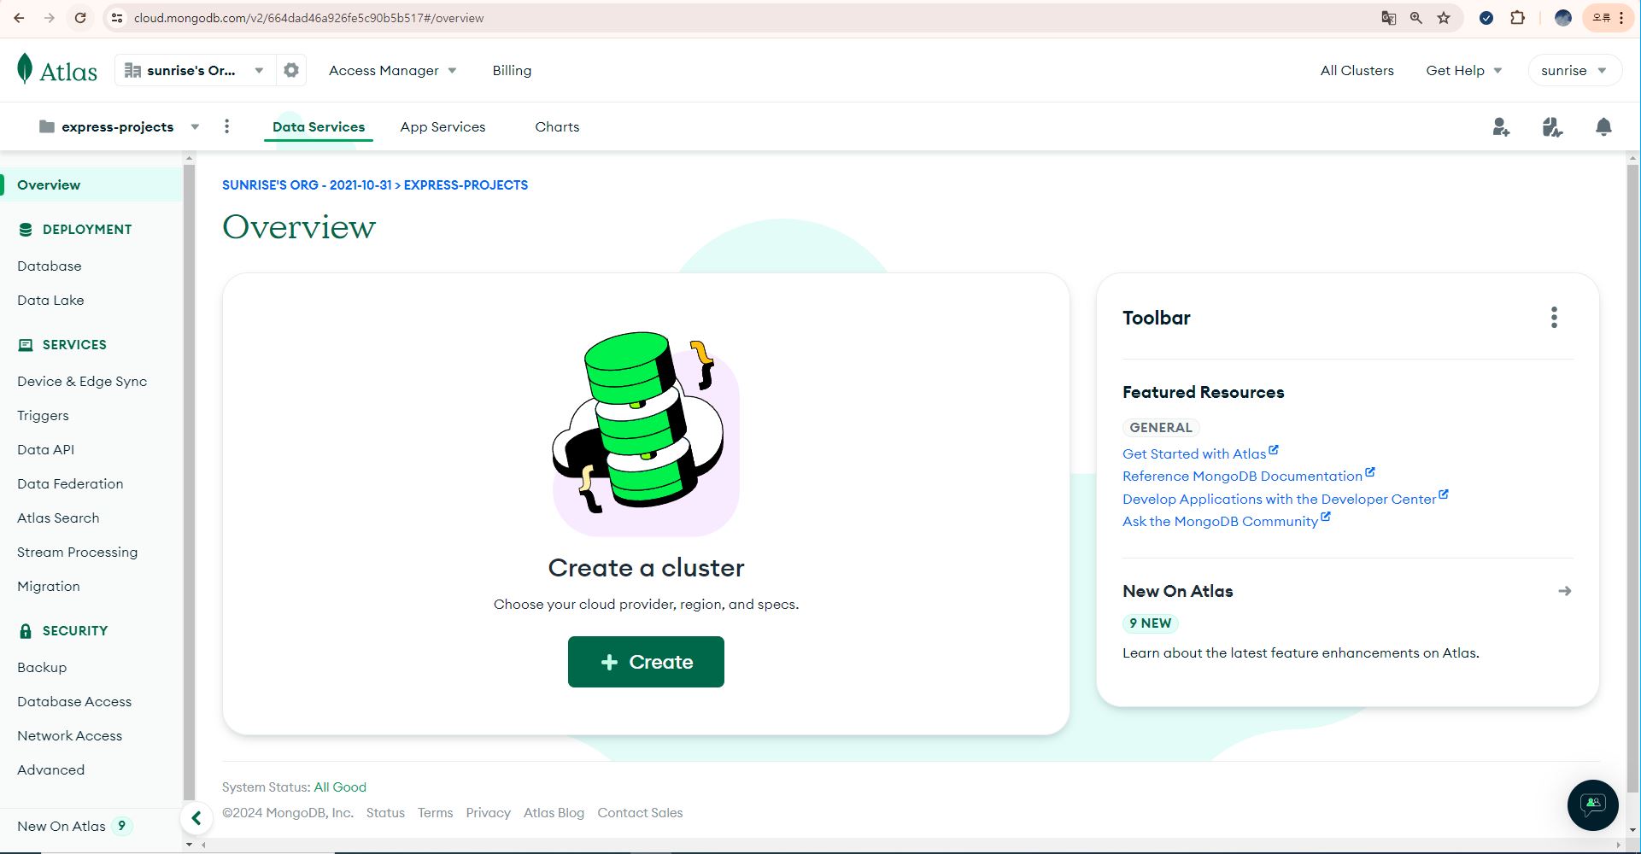Image resolution: width=1641 pixels, height=854 pixels.
Task: Open the Contact Sales footer link
Action: click(640, 812)
